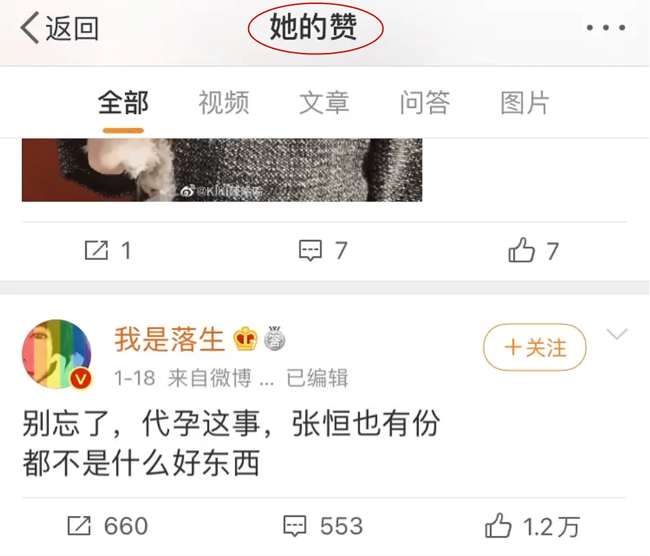This screenshot has height=556, width=650.
Task: Like the post with 7 likes
Action: [x=522, y=250]
